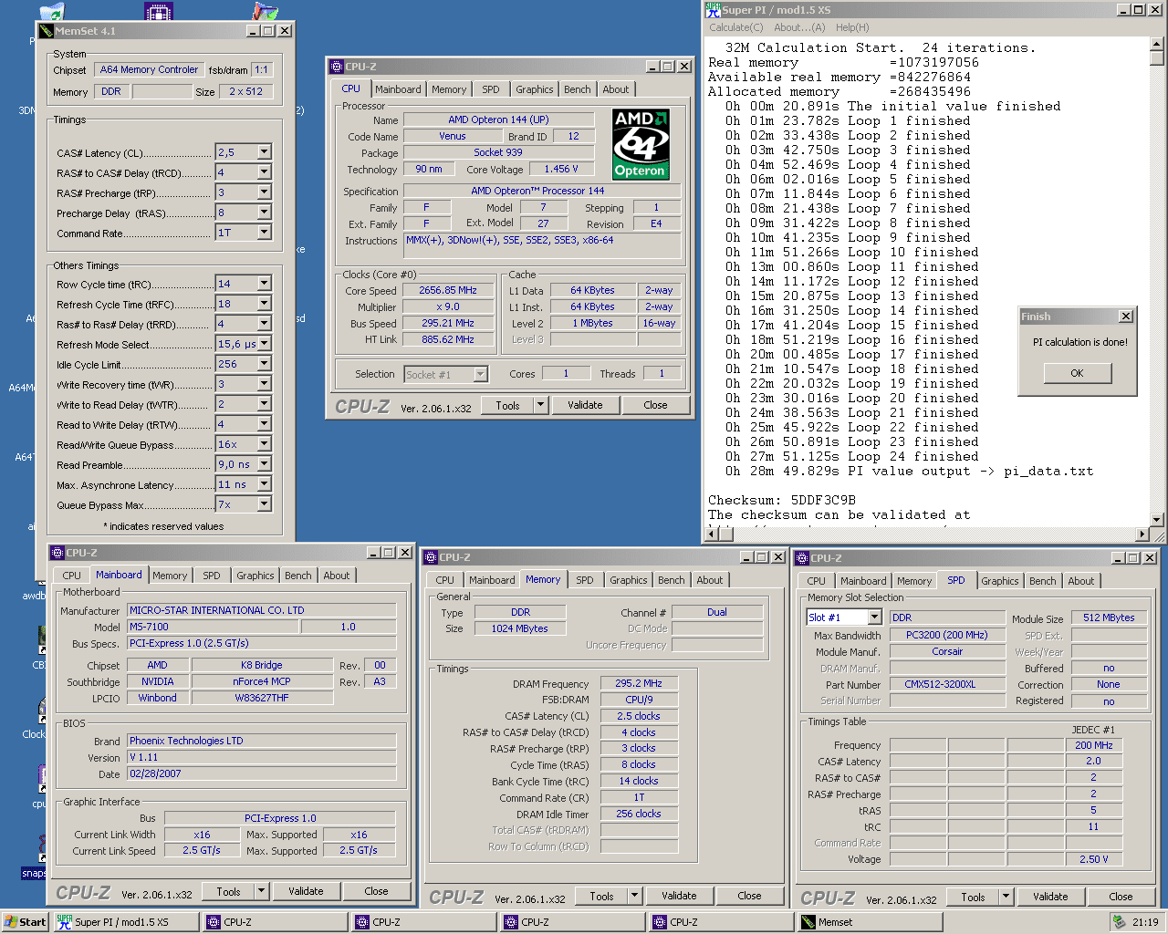Click the MemSet title bar icon

pos(46,31)
